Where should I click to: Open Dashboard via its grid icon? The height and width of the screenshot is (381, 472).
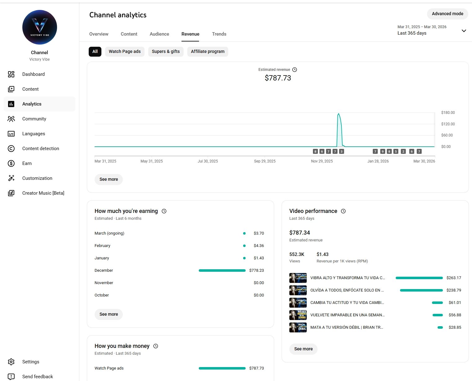(x=11, y=74)
